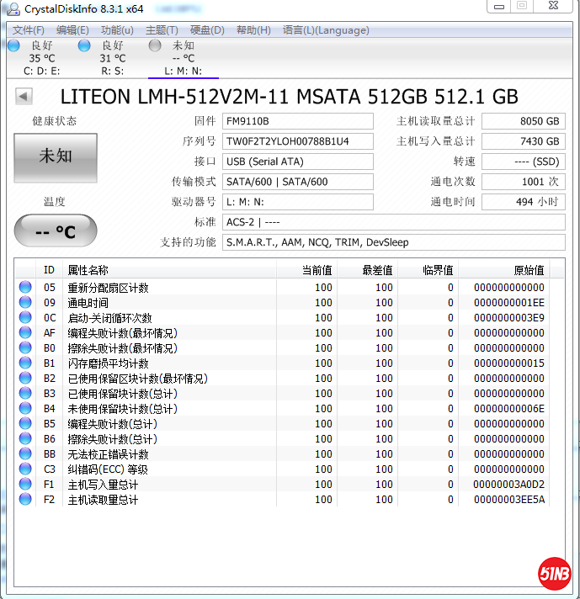The width and height of the screenshot is (580, 599).
Task: Click the blue orb for attribute F2
Action: point(25,500)
